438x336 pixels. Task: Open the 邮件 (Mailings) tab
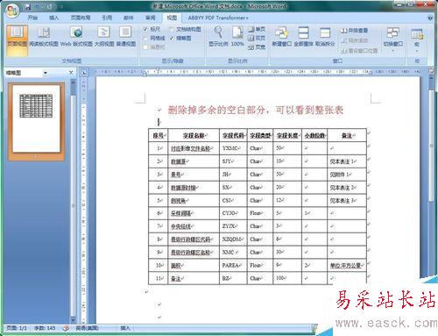tap(129, 18)
